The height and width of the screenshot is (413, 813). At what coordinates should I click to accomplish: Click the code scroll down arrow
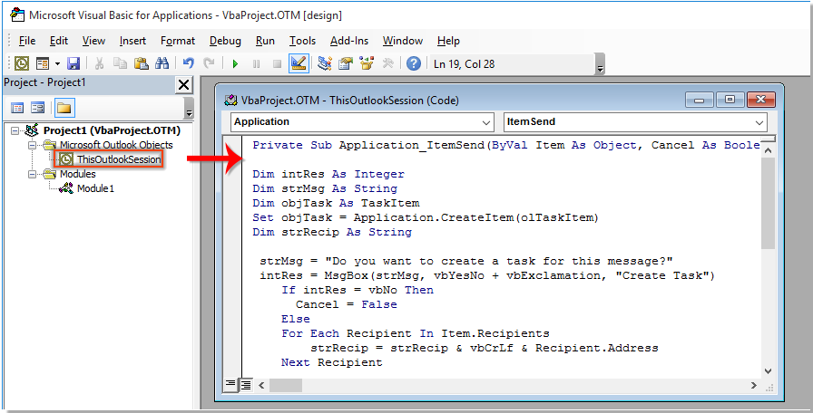click(768, 370)
